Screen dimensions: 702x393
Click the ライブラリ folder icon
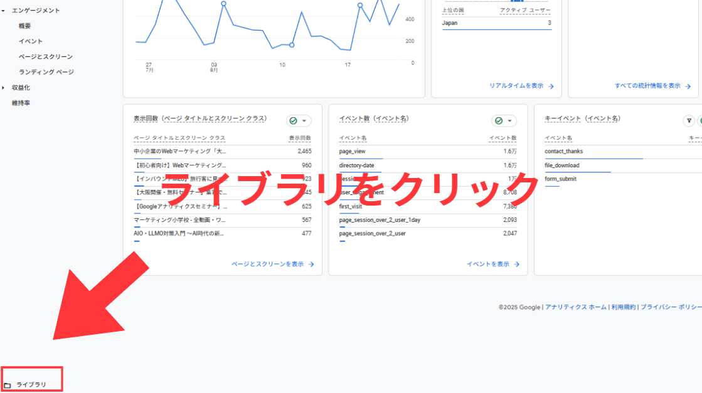(x=8, y=385)
